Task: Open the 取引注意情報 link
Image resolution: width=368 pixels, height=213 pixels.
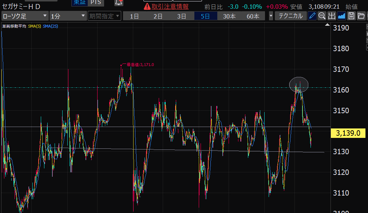Action: 170,6
